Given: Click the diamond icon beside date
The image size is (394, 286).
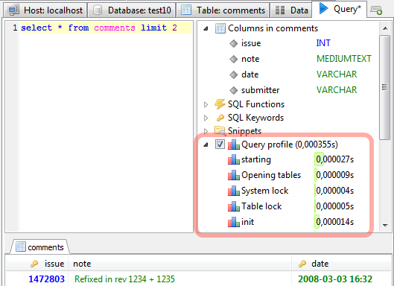Looking at the screenshot, I should coord(234,74).
